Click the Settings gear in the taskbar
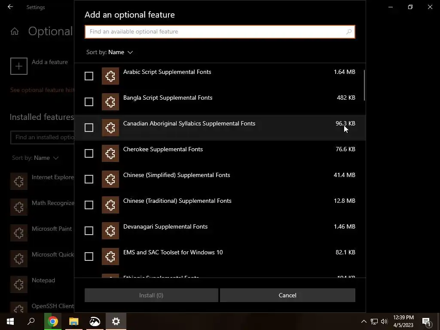The image size is (440, 330). (116, 321)
